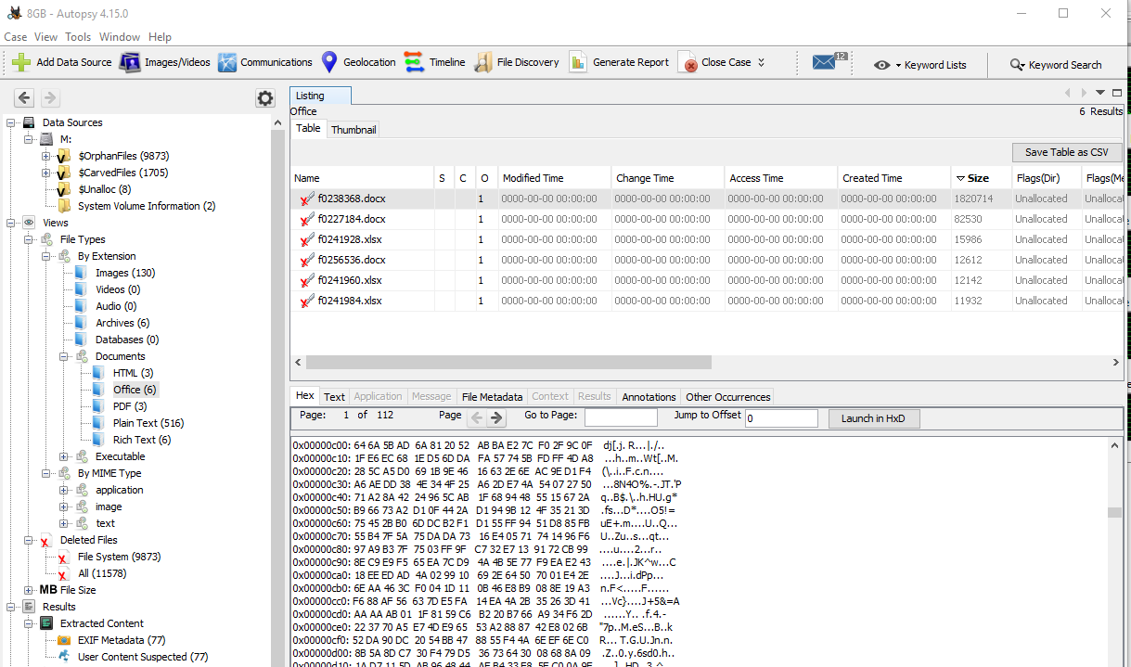
Task: Click the User Content Suspected icon
Action: pyautogui.click(x=64, y=657)
